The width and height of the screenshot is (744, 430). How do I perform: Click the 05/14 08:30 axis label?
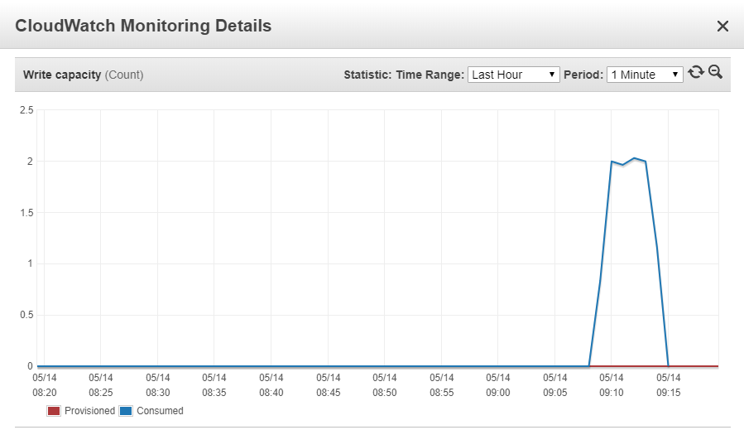pyautogui.click(x=157, y=385)
